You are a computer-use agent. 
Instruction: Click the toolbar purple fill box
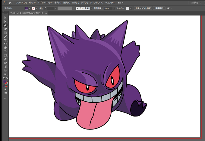pyautogui.click(x=5, y=82)
